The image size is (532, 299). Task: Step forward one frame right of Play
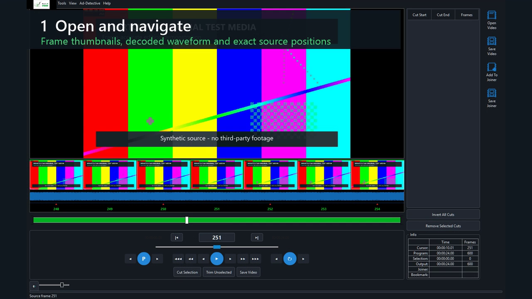230,259
